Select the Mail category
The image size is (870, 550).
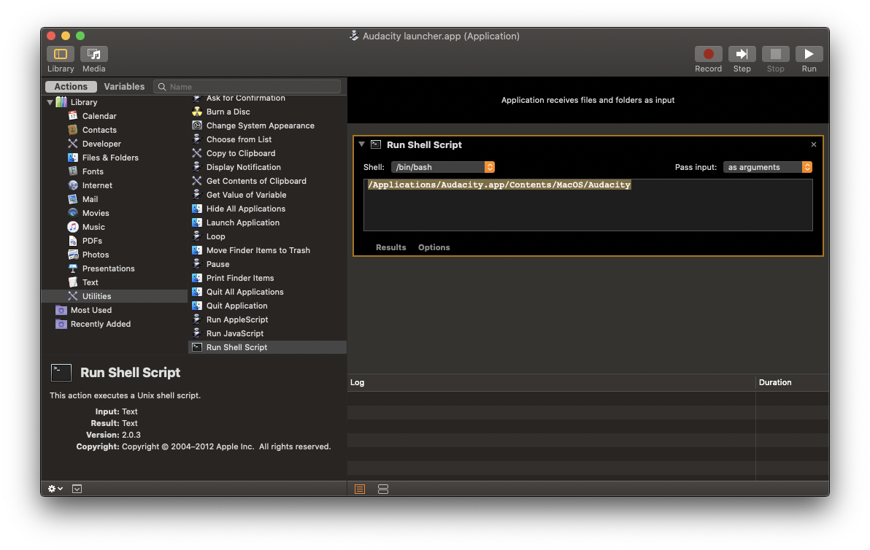90,199
